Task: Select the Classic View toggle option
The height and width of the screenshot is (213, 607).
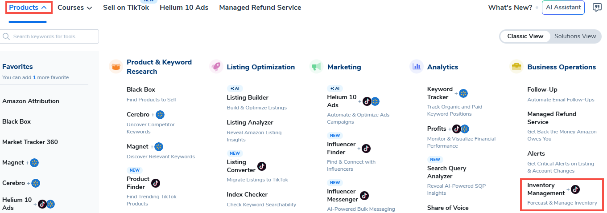Action: coord(525,36)
